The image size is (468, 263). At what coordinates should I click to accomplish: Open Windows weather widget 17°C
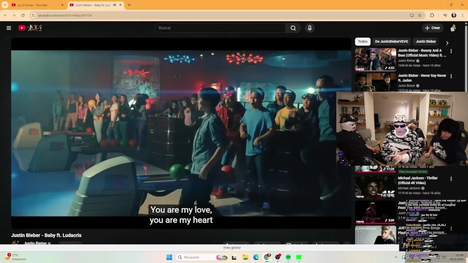pyautogui.click(x=16, y=257)
